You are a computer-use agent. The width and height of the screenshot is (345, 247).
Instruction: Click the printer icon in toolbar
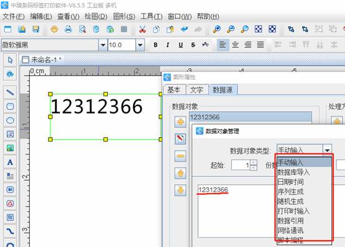pyautogui.click(x=69, y=29)
